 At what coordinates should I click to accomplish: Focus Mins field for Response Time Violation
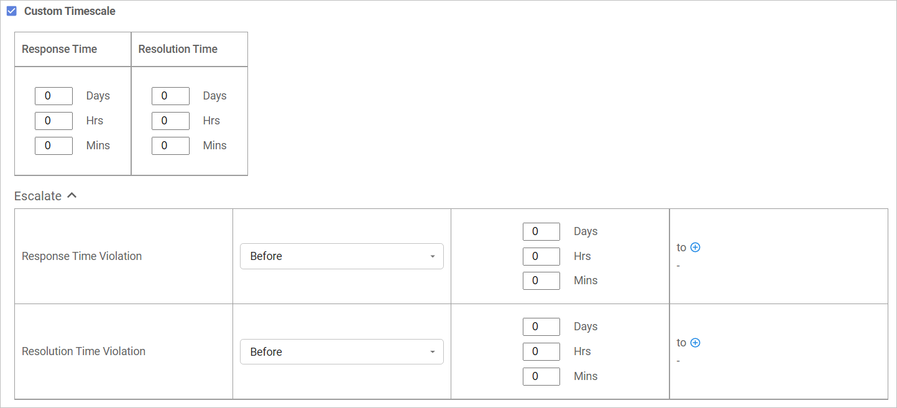[x=541, y=280]
